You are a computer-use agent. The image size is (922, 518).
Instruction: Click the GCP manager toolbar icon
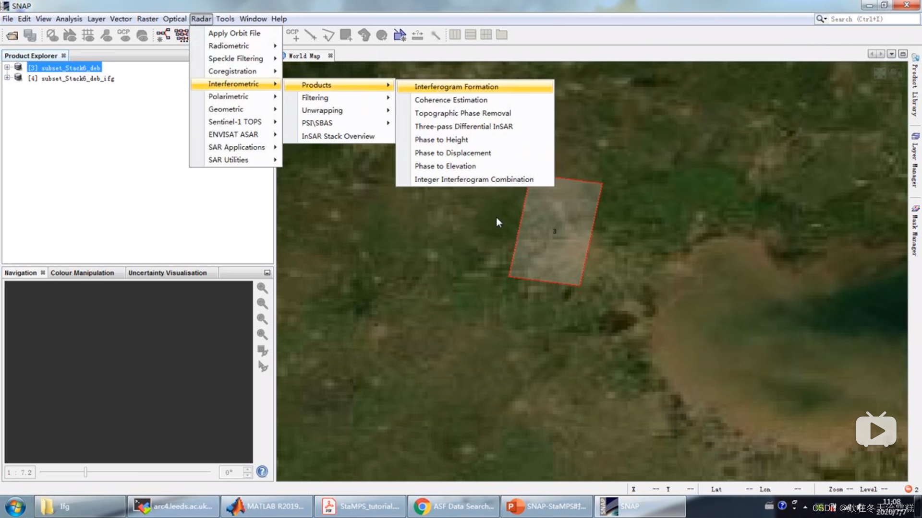(x=124, y=35)
